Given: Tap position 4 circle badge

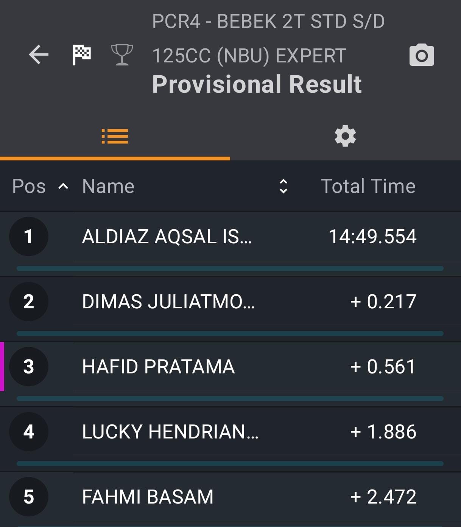Looking at the screenshot, I should click(x=29, y=432).
